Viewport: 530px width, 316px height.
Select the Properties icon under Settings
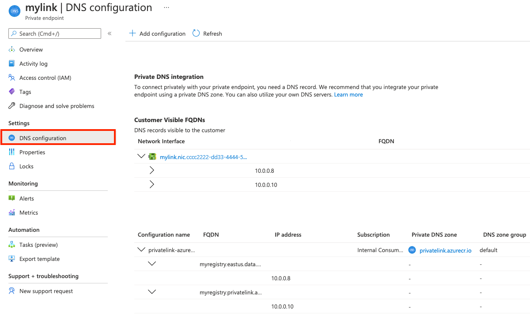[12, 152]
